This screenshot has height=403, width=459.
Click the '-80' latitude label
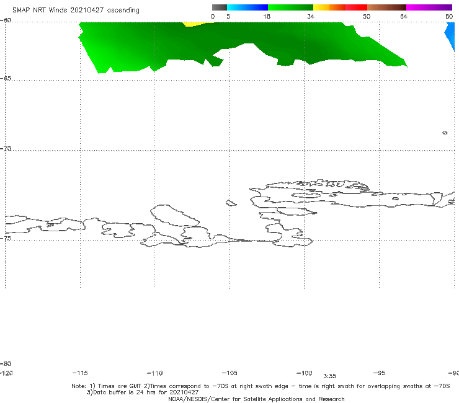(6, 364)
